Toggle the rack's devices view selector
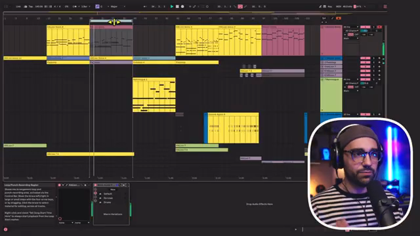This screenshot has height=236, width=420. pos(95,201)
